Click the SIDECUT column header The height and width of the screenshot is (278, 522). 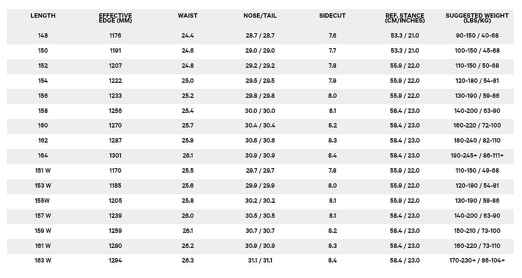332,15
